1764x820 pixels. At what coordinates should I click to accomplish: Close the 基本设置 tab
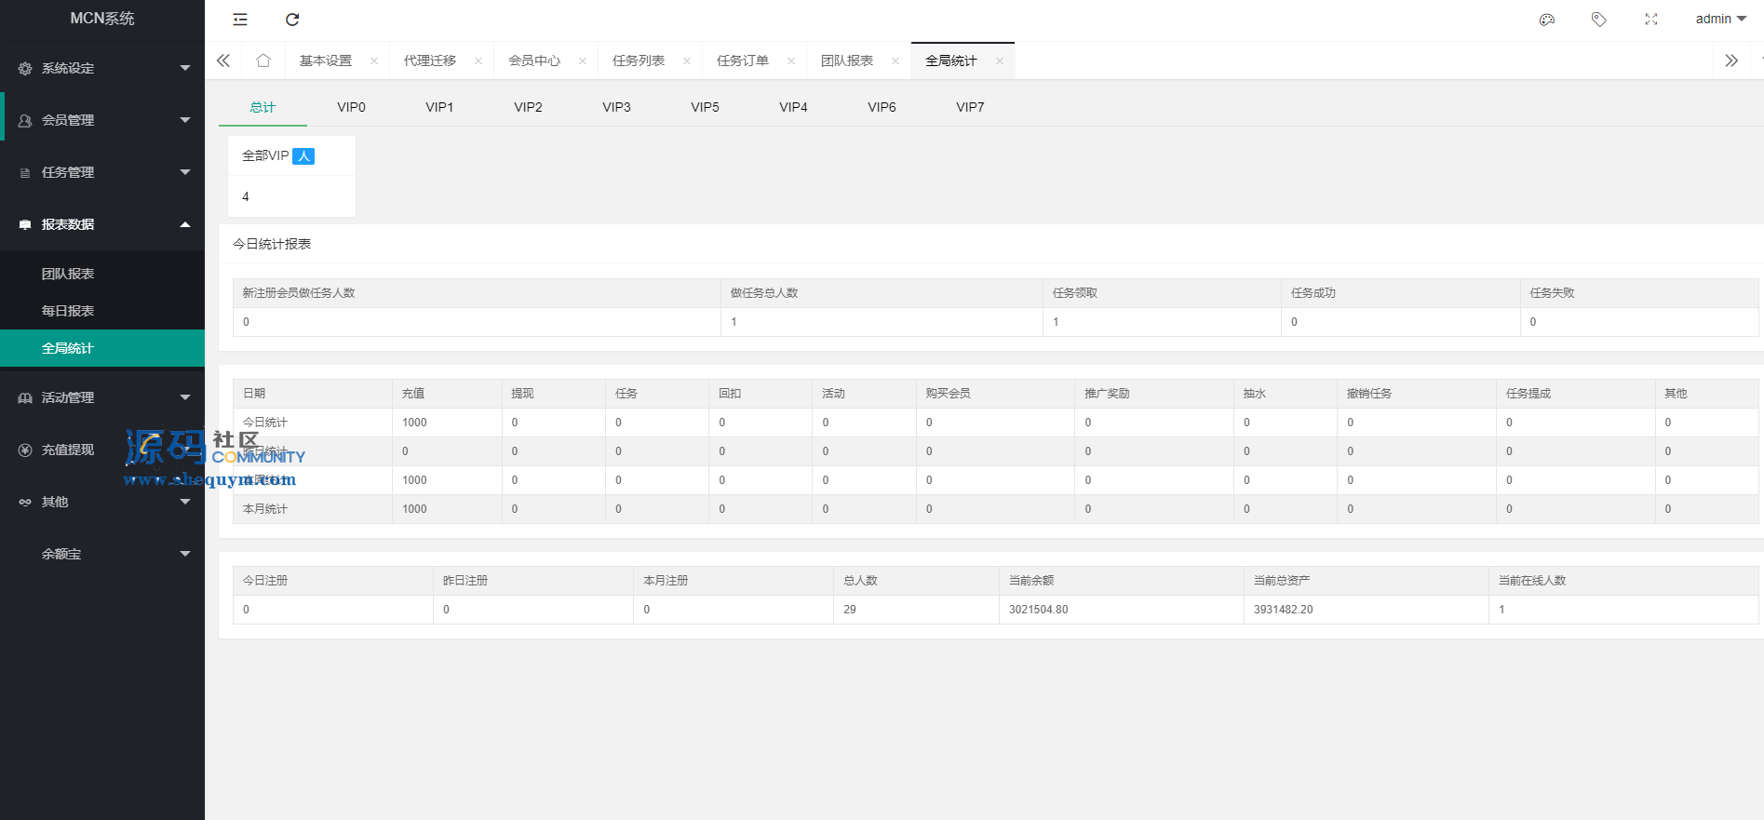click(x=374, y=61)
